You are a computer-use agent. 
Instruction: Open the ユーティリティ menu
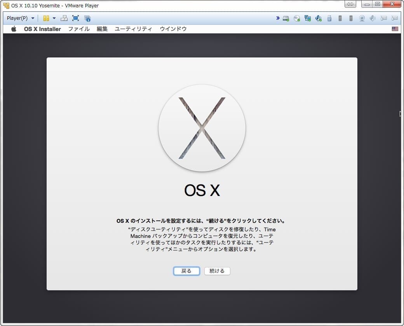pos(133,29)
